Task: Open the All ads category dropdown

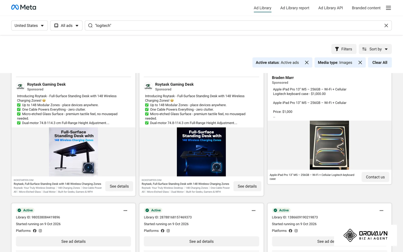Action: [x=66, y=25]
